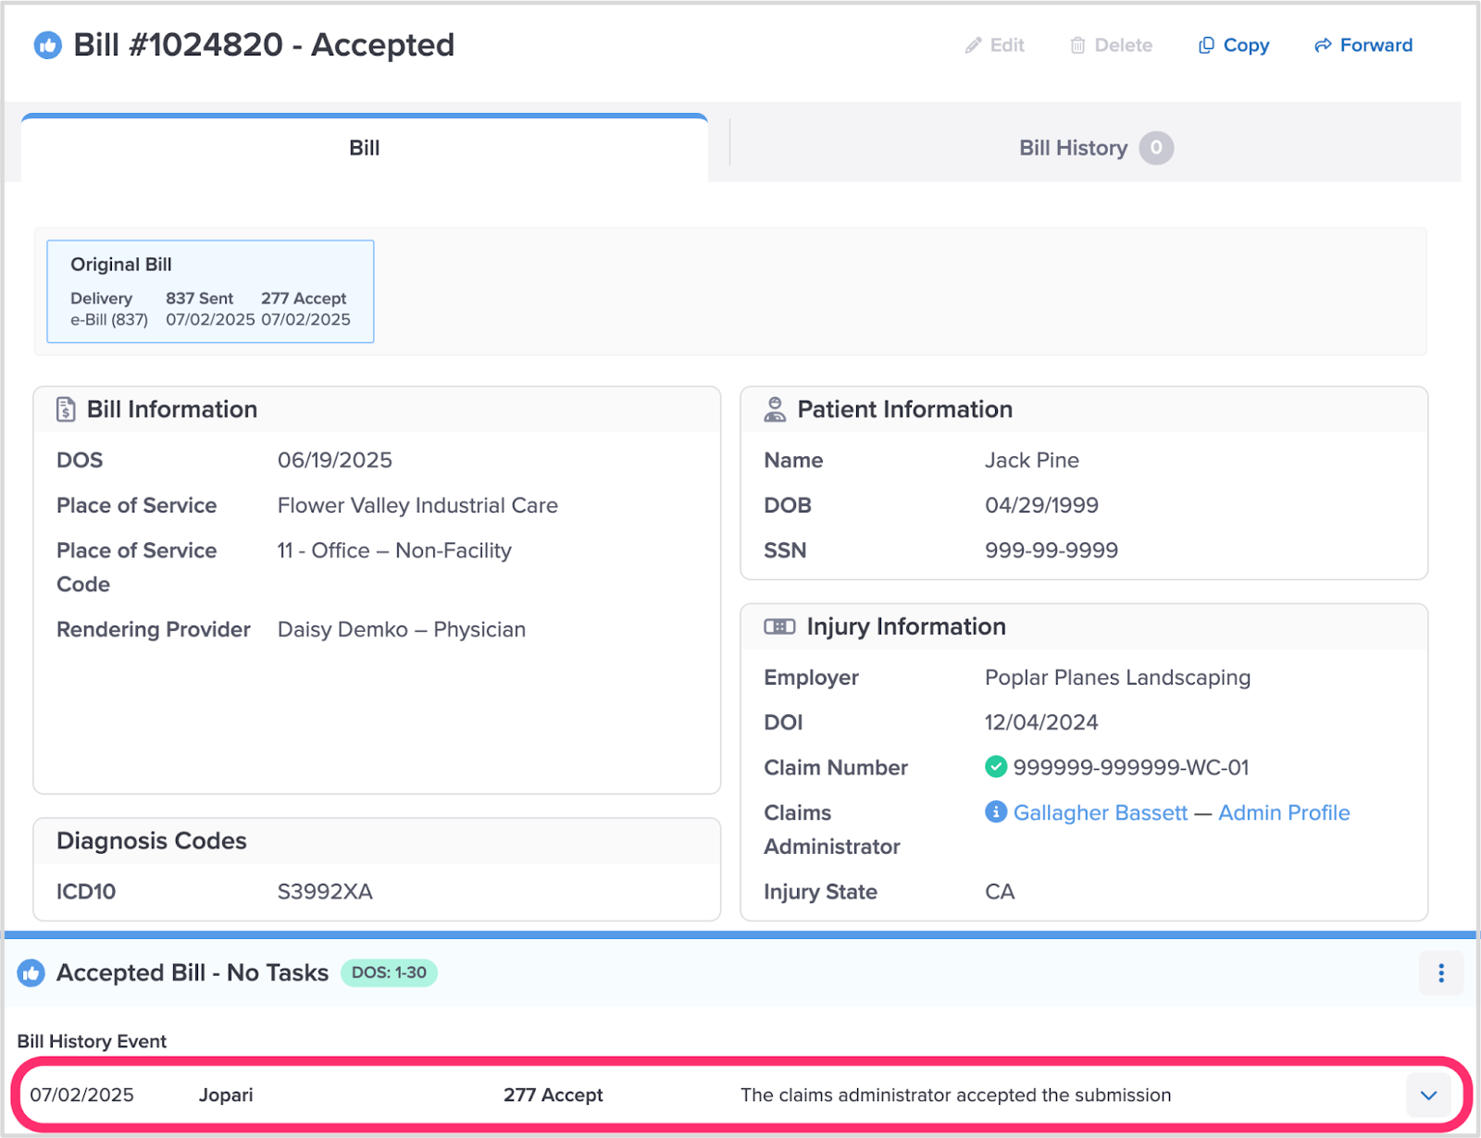Screen dimensions: 1481x1138
Task: Open the Admin Profile link
Action: pos(1284,812)
